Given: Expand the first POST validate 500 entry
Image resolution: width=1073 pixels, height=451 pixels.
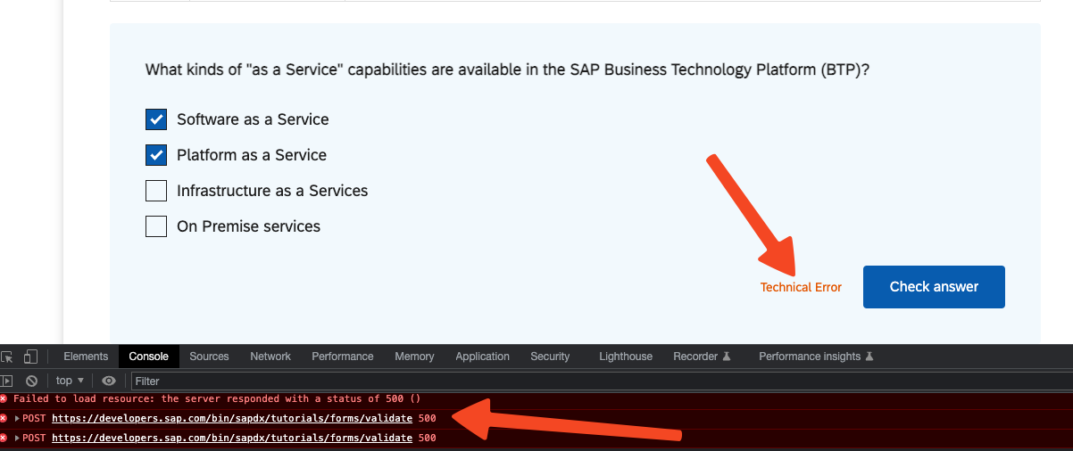Looking at the screenshot, I should pos(17,418).
